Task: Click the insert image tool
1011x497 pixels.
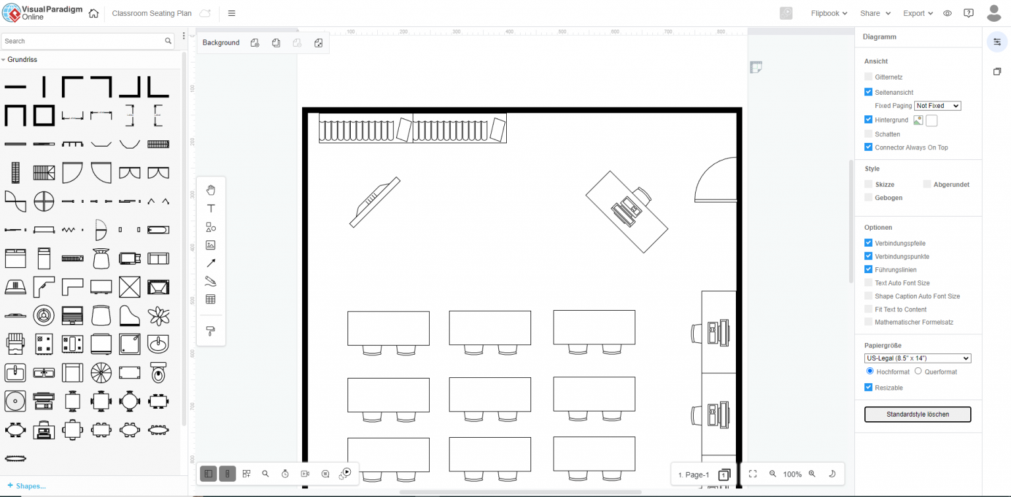Action: tap(211, 245)
